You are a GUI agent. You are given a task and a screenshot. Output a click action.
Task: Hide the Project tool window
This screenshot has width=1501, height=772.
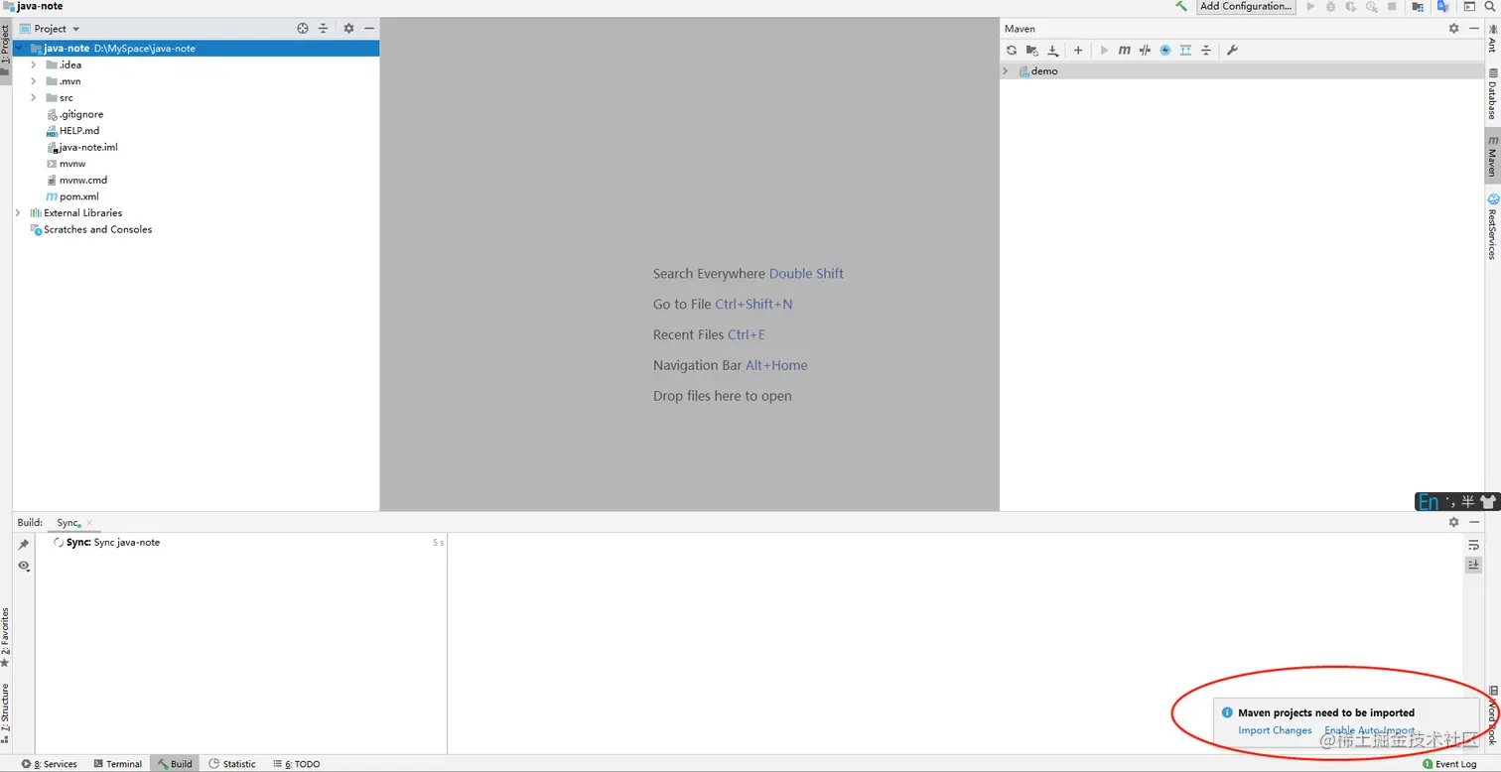point(369,29)
